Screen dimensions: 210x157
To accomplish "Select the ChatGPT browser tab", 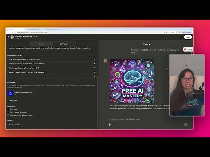I will [16, 29].
